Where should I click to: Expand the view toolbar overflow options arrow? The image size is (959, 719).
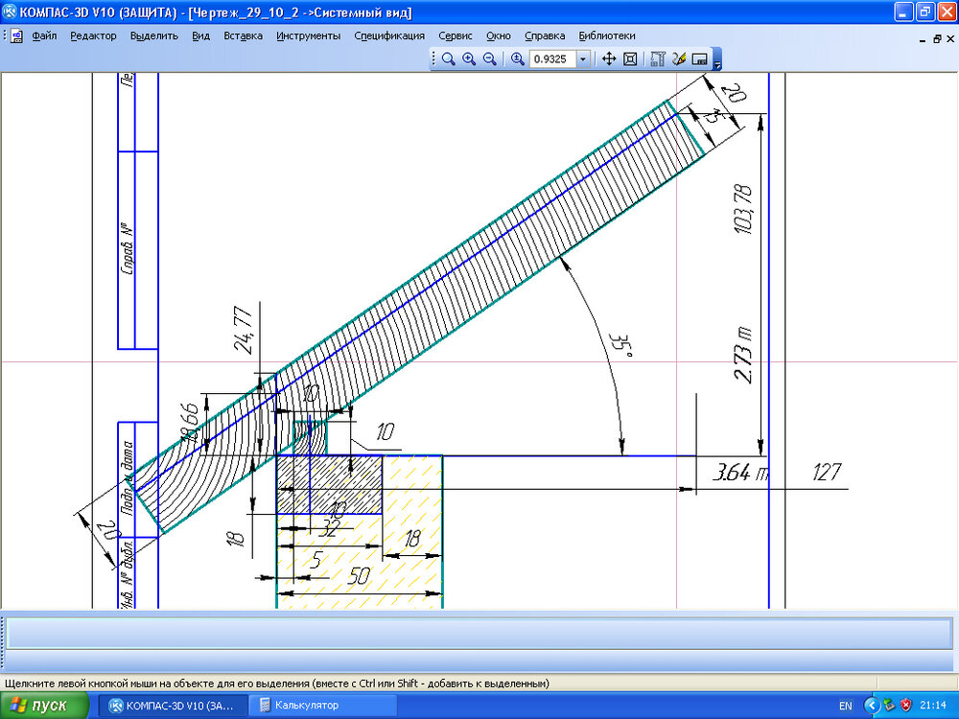(717, 61)
